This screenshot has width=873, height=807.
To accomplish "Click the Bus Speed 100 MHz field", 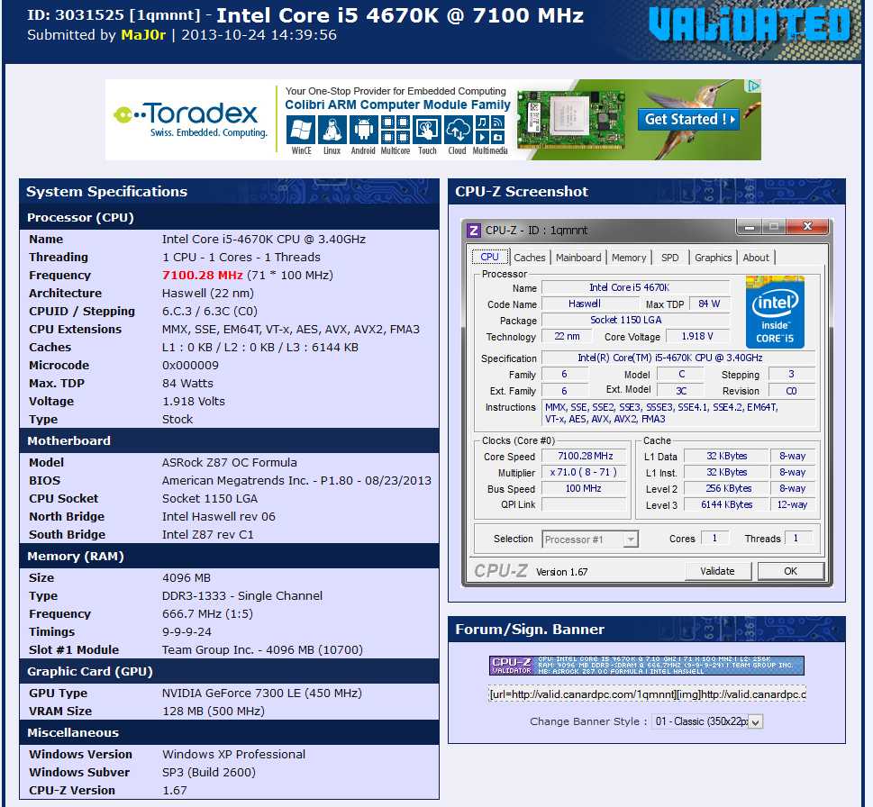I will (585, 488).
